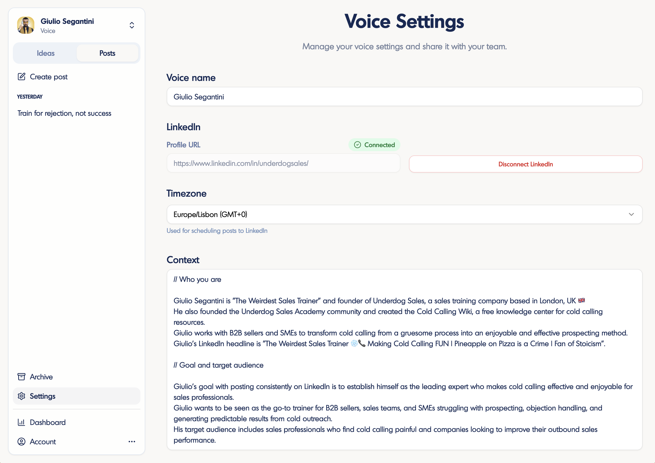Open the three-dot menu beside Account
655x463 pixels.
[x=132, y=441]
